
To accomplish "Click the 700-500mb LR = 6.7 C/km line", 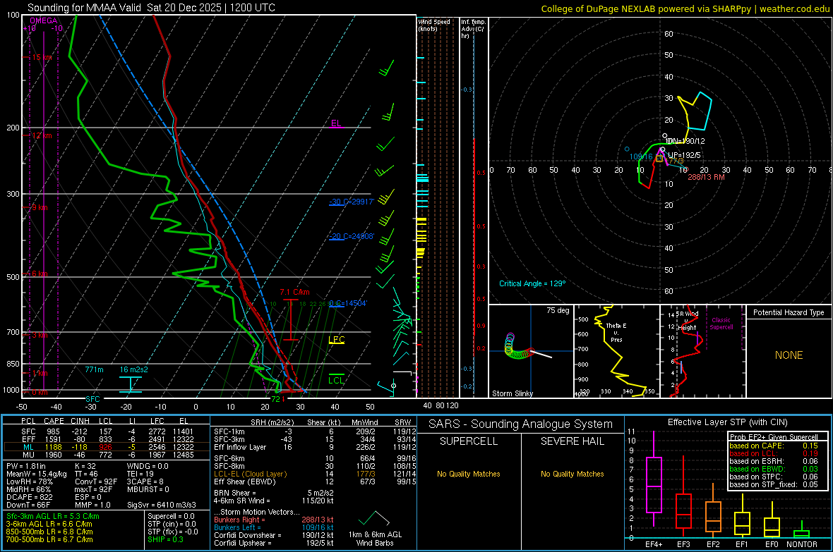I will tap(49, 539).
